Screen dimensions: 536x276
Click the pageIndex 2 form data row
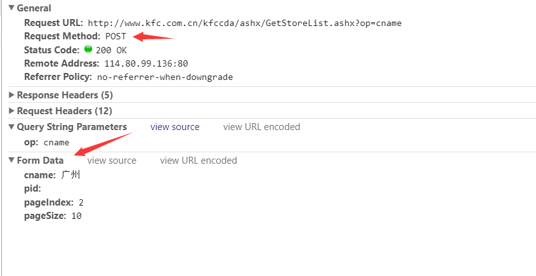(54, 202)
